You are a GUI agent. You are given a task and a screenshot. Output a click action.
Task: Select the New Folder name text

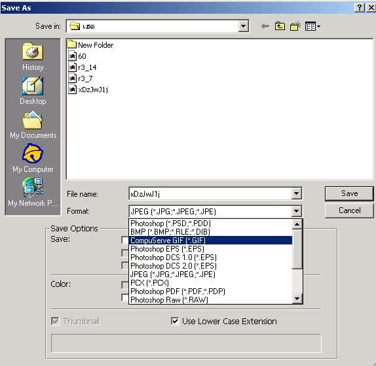(x=96, y=45)
